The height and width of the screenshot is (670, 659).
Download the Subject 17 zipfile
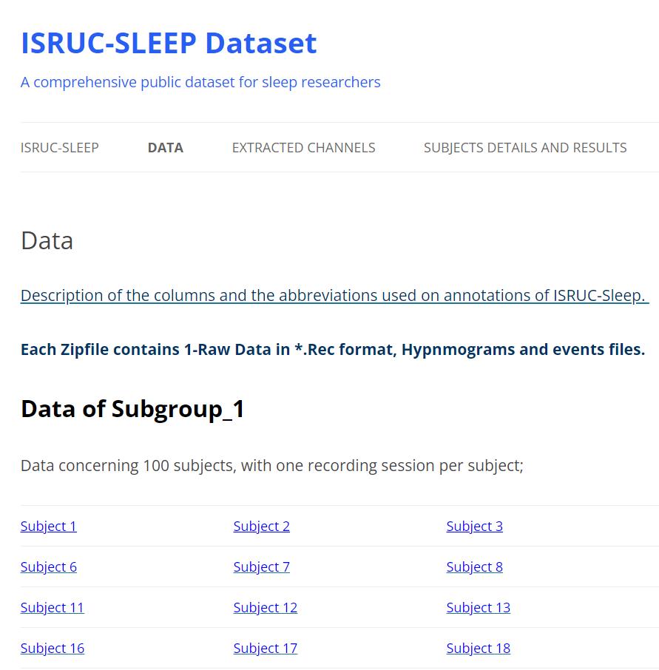point(265,648)
